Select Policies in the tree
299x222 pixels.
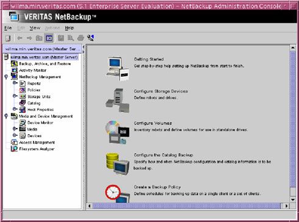click(34, 90)
